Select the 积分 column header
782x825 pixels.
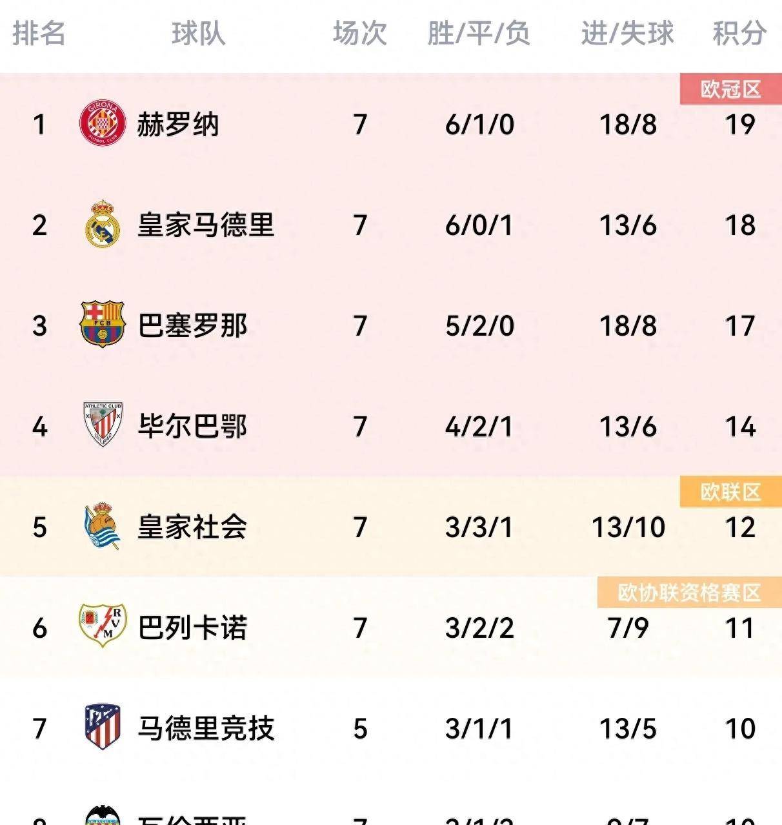[x=739, y=33]
